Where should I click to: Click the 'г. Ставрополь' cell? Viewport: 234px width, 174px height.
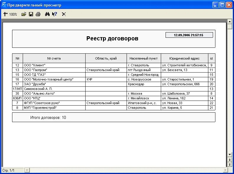pyautogui.click(x=144, y=65)
